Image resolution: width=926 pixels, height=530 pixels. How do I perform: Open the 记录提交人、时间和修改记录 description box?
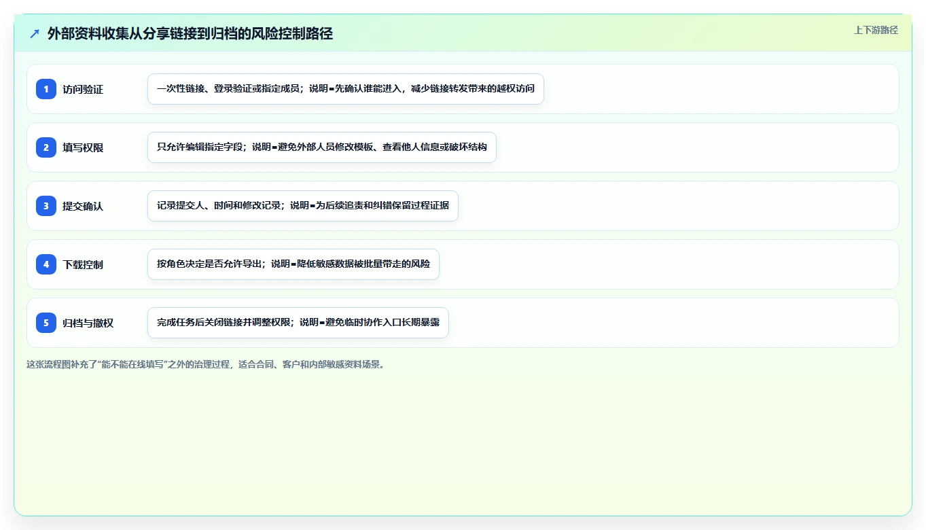(303, 206)
